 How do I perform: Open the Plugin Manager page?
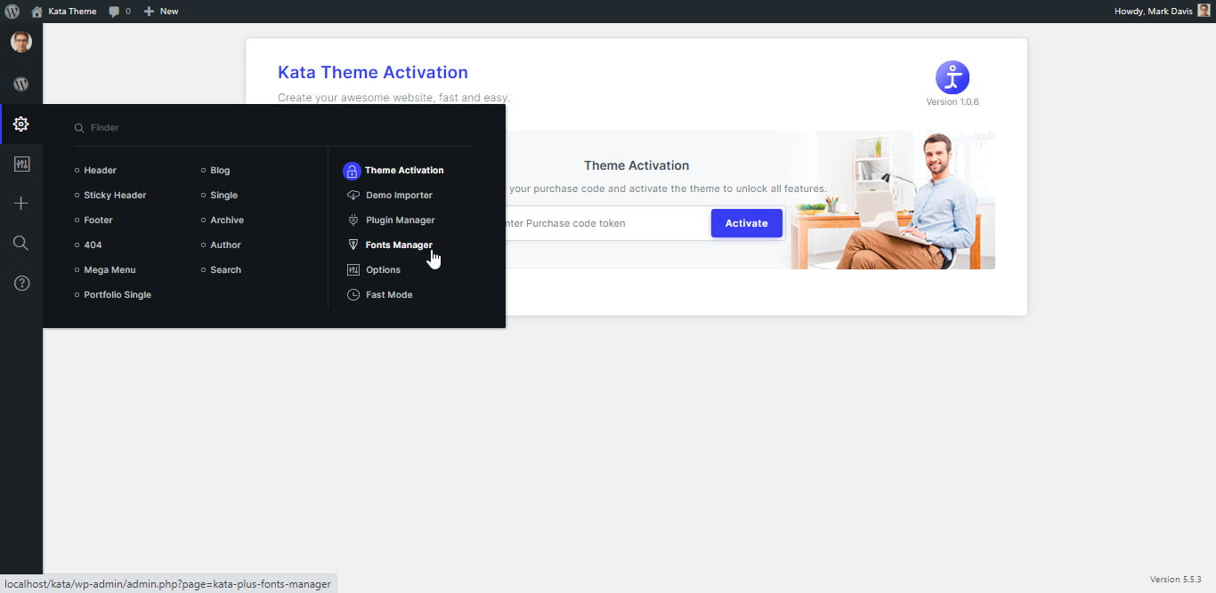pyautogui.click(x=400, y=220)
